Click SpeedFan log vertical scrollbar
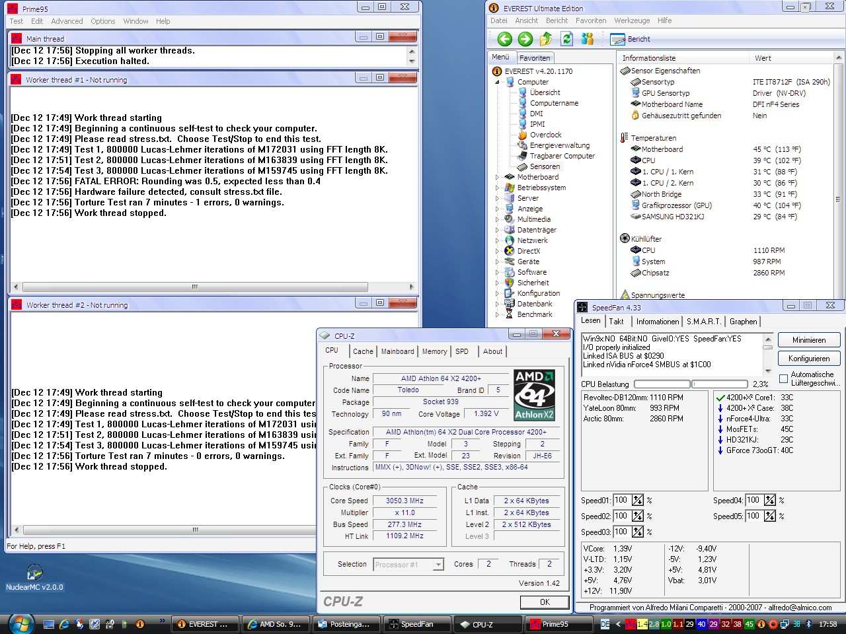The width and height of the screenshot is (846, 634). pos(767,354)
